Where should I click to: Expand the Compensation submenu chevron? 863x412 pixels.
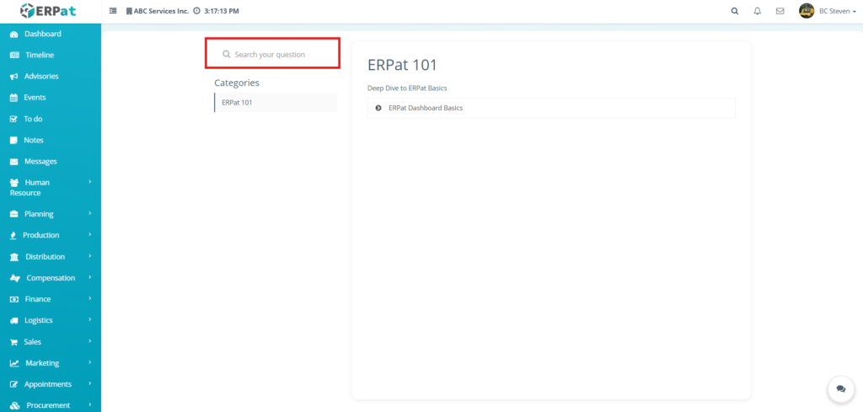coord(90,277)
